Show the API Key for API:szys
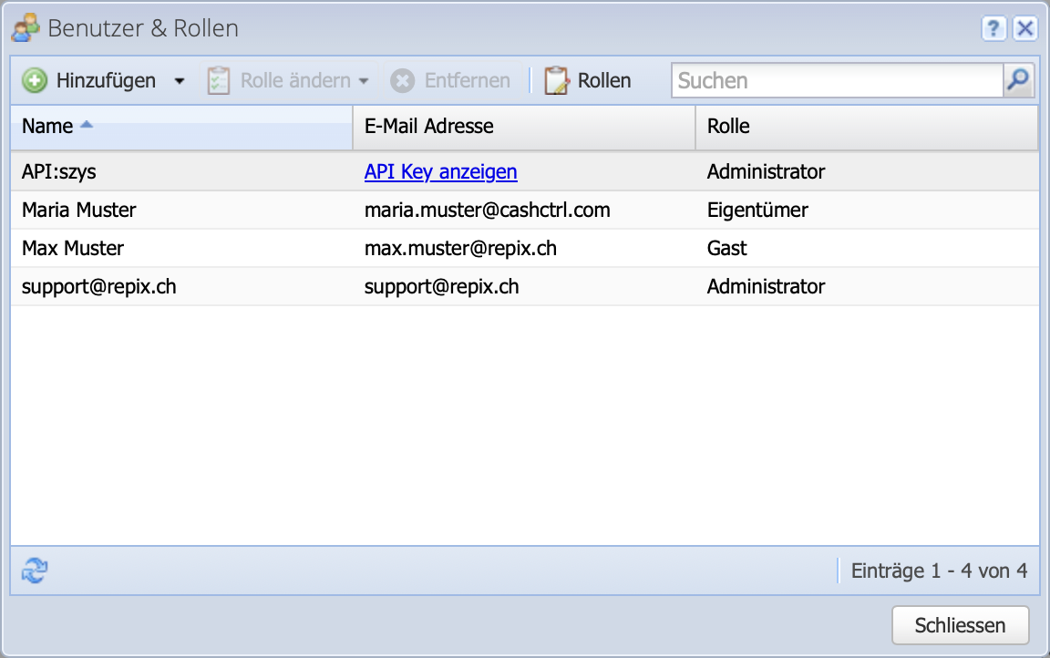Image resolution: width=1050 pixels, height=658 pixels. [x=440, y=171]
